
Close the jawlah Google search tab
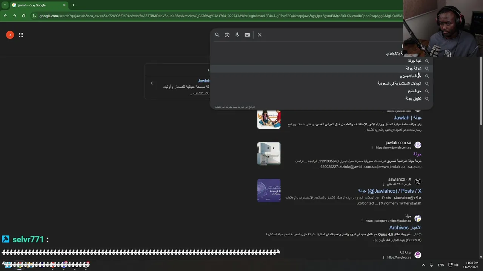pos(64,5)
